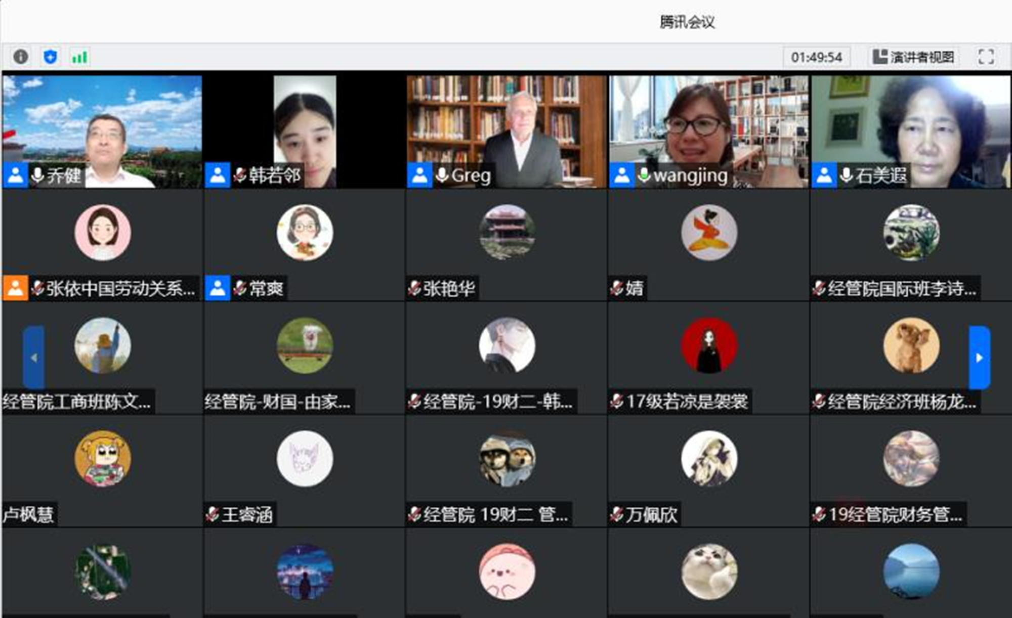Check the green network signal icon
This screenshot has width=1012, height=618.
pos(79,57)
